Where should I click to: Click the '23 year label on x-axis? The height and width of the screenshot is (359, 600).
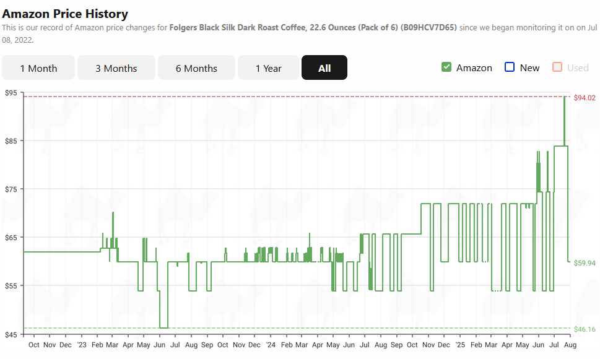(82, 345)
